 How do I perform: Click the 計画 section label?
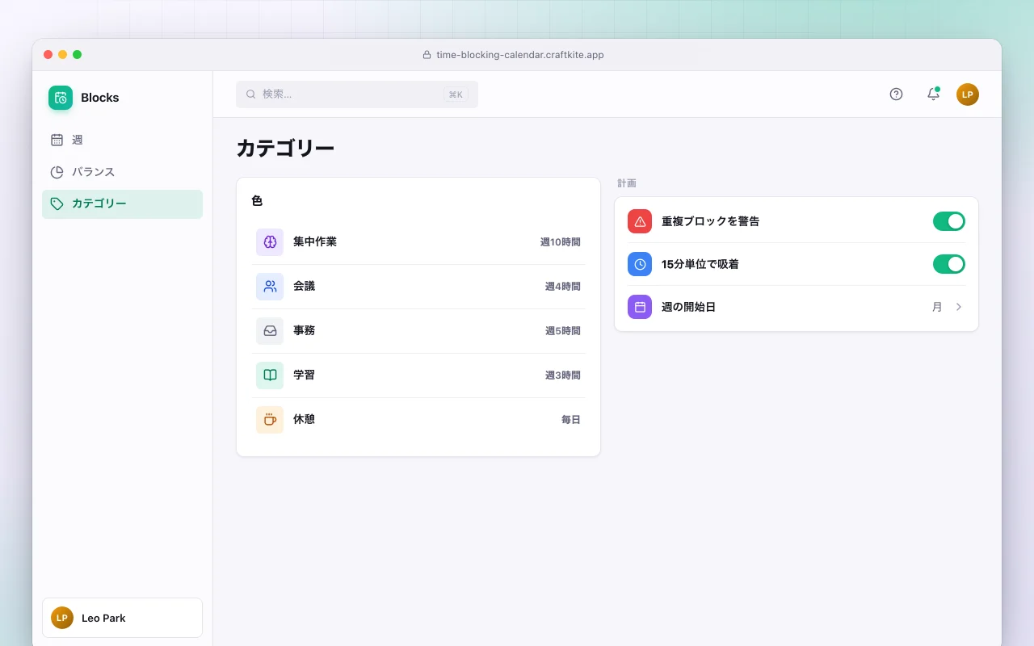627,183
